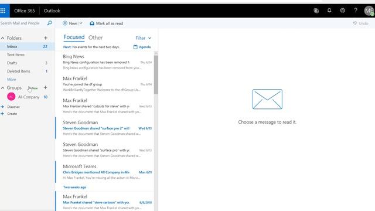This screenshot has width=375, height=211.
Task: Add a new folder with plus icon
Action: (x=46, y=38)
